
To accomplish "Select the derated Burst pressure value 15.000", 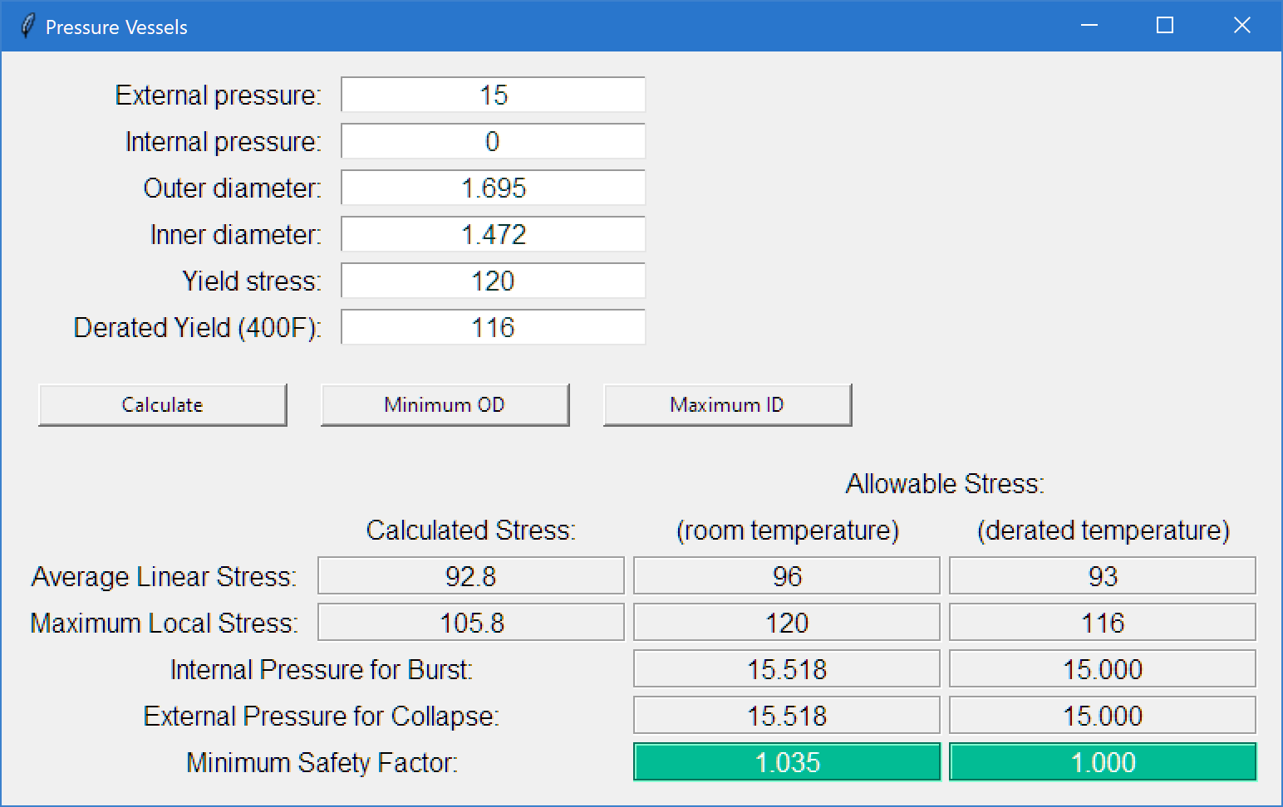I will [x=1103, y=669].
